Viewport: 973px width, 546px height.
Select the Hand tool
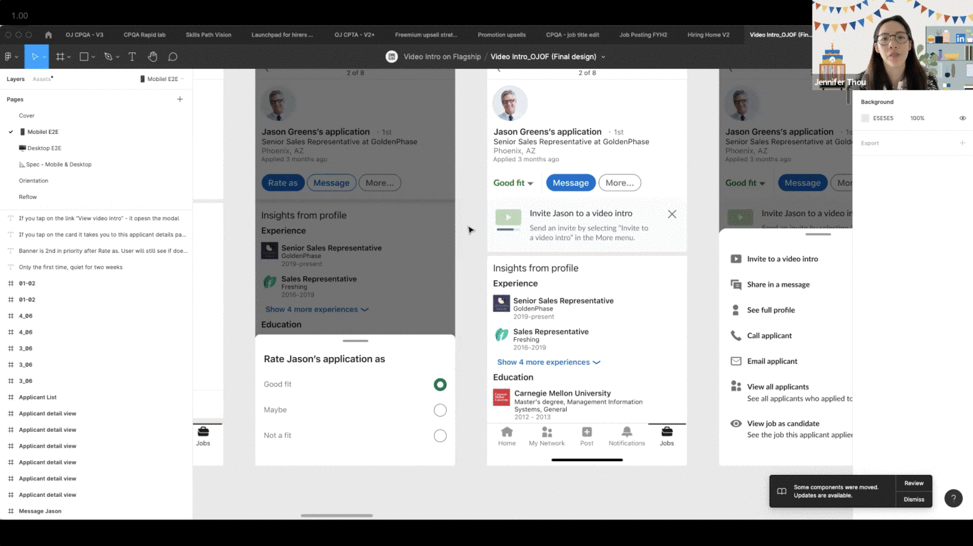point(153,57)
